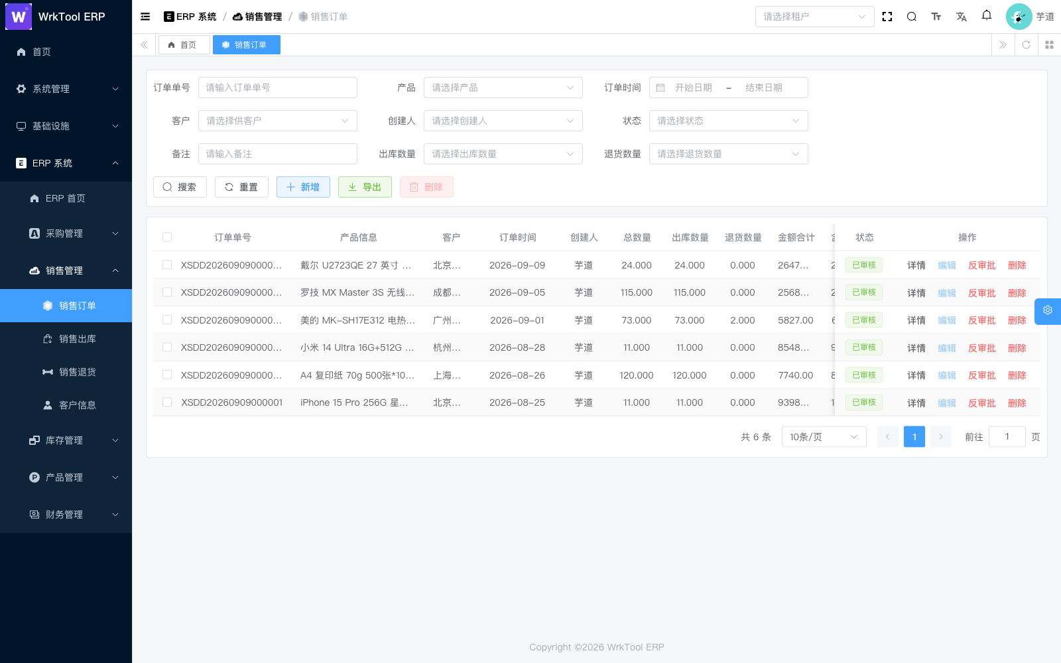Open 请选择产品 dropdown
1061x663 pixels.
(x=503, y=88)
